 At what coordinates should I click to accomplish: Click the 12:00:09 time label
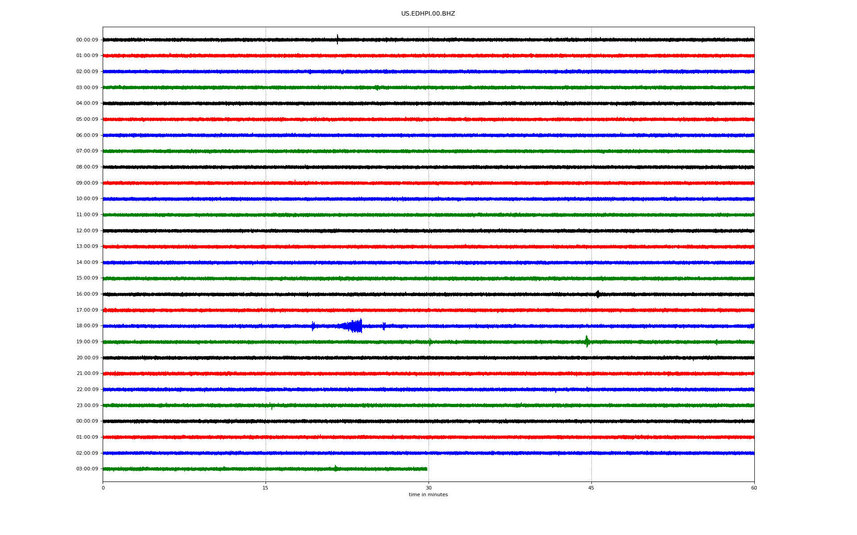(87, 231)
